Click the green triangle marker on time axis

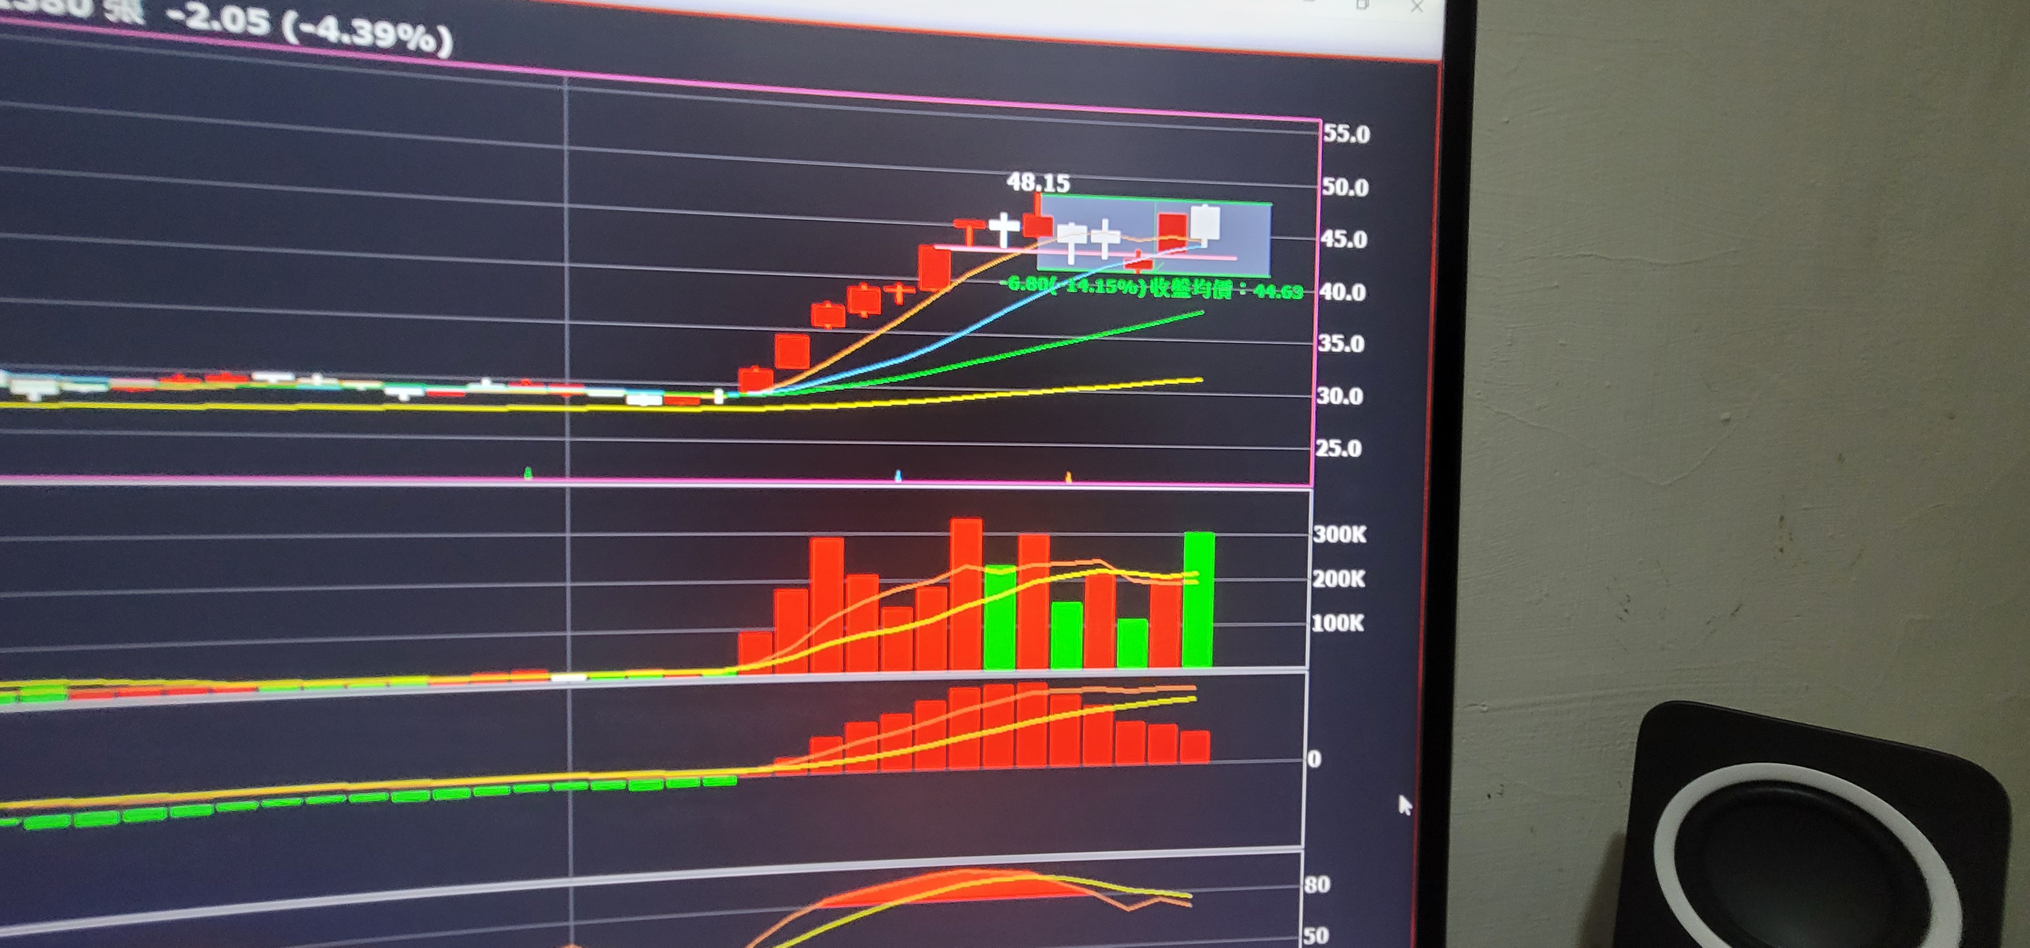pyautogui.click(x=528, y=473)
